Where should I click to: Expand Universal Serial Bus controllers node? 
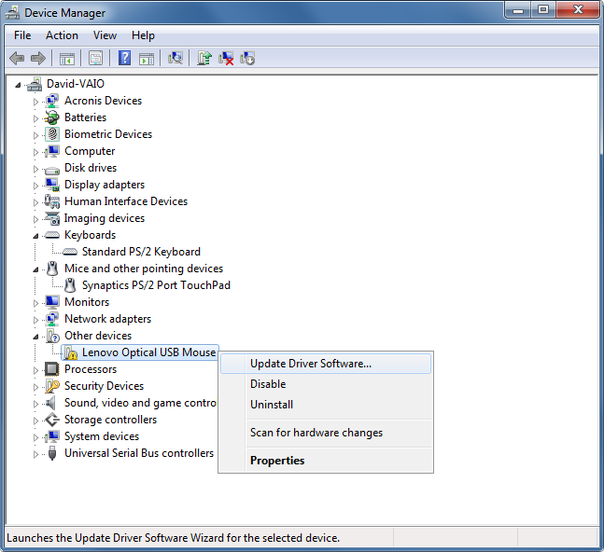coord(35,454)
